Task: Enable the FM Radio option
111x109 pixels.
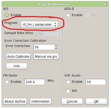Action: click(7, 82)
